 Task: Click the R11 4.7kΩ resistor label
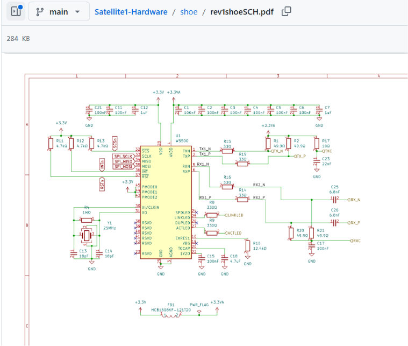point(62,144)
